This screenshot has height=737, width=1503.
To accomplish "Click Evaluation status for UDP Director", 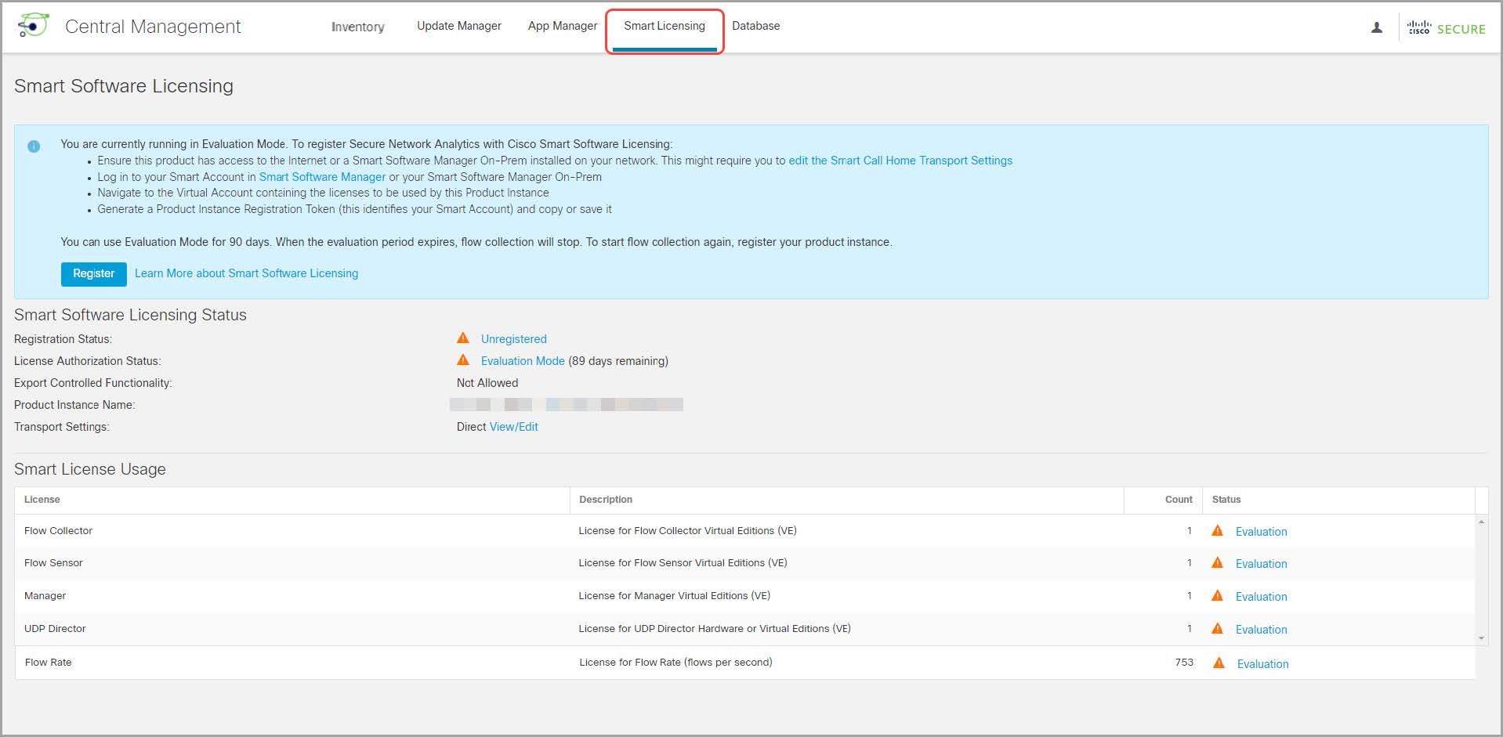I will 1262,630.
